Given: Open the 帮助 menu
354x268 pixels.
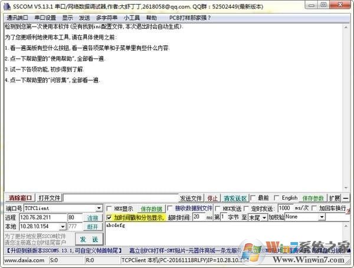Looking at the screenshot, I should click(x=152, y=18).
